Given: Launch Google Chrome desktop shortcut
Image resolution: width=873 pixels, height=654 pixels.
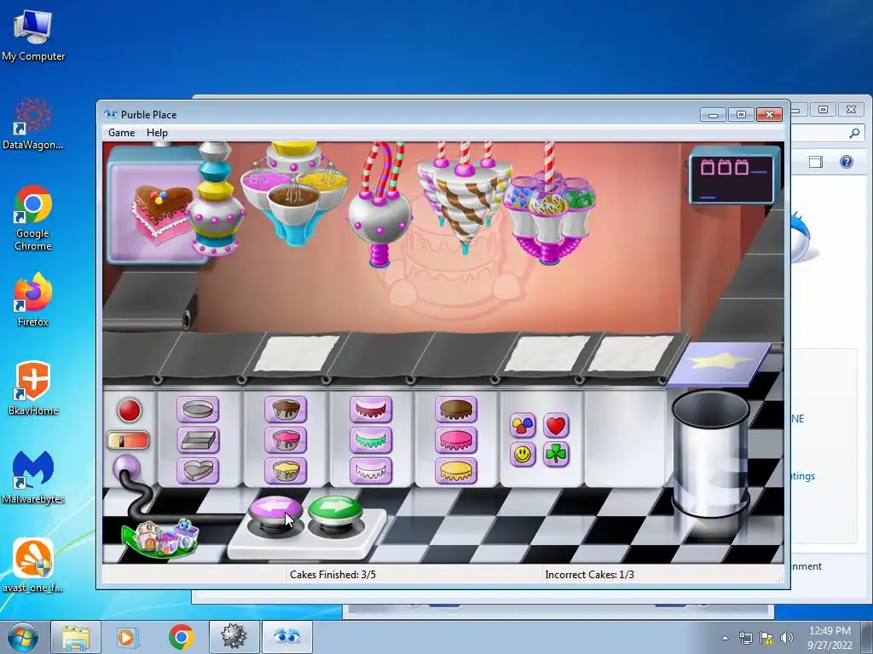Looking at the screenshot, I should [33, 218].
